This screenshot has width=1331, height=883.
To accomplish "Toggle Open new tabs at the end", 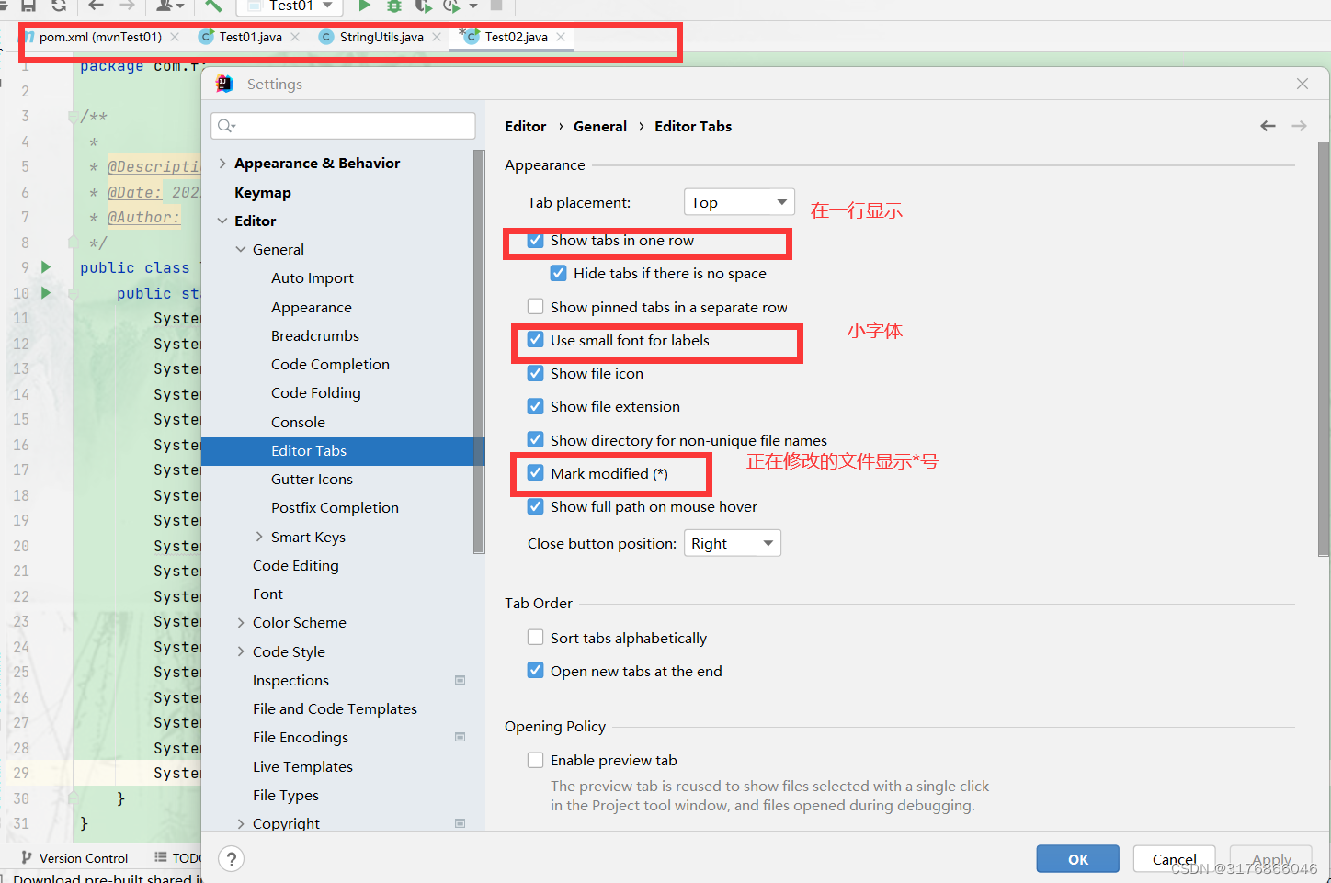I will coord(535,671).
